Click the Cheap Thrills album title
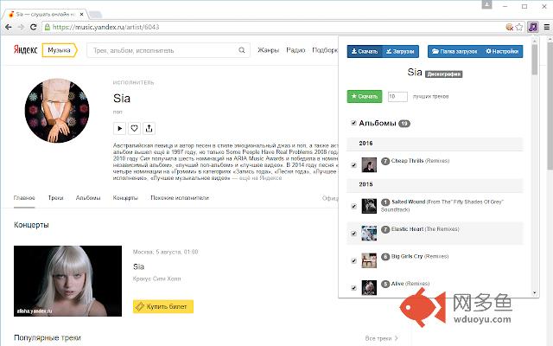 click(420, 161)
